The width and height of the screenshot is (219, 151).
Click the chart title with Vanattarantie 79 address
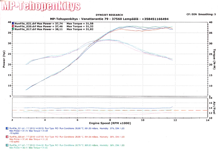click(x=109, y=19)
